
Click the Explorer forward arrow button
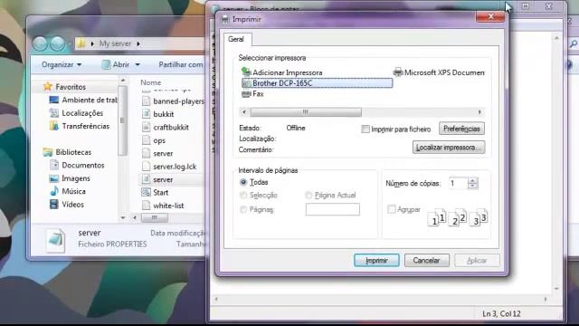pos(58,44)
